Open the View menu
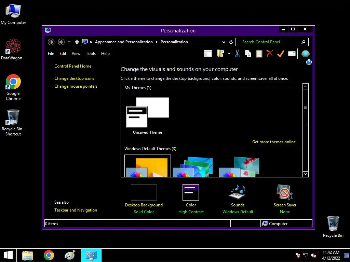 point(76,54)
